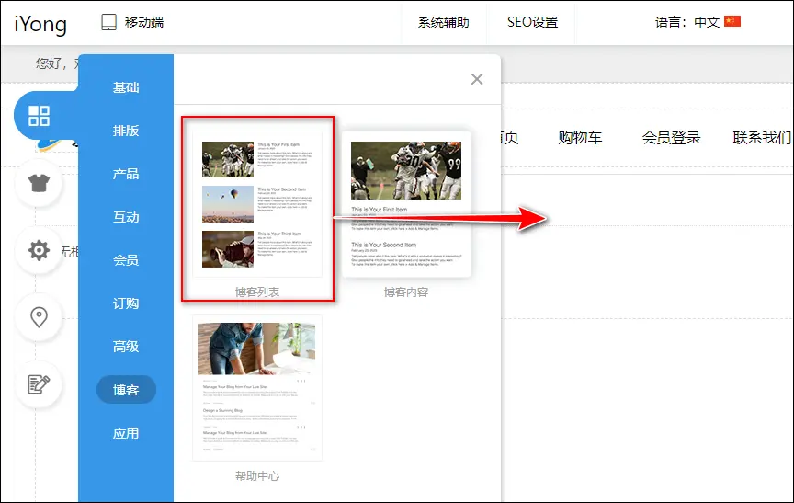Screen dimensions: 794x503
Task: Open the 高级 category
Action: tap(126, 347)
